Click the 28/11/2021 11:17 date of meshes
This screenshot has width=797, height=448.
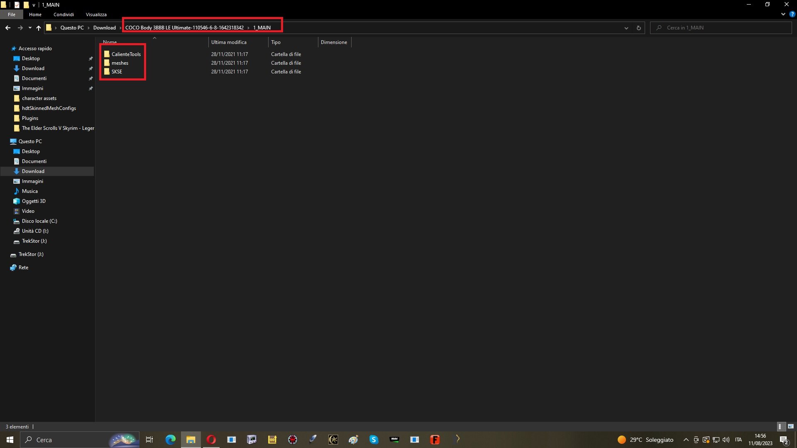coord(230,63)
